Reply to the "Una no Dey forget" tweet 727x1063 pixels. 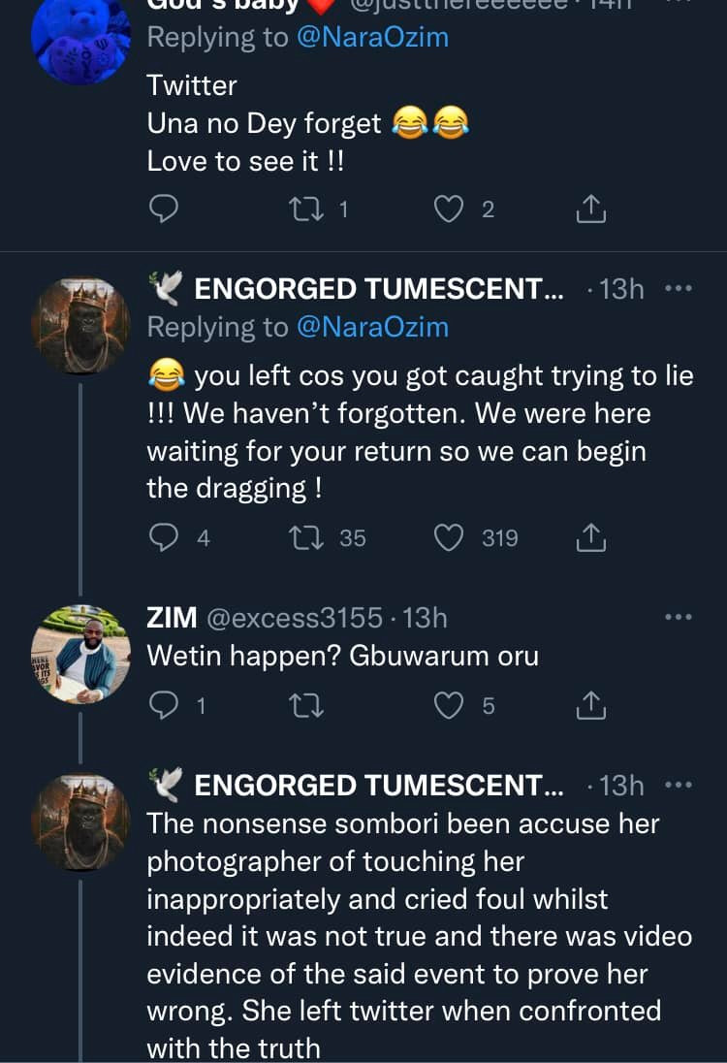165,209
